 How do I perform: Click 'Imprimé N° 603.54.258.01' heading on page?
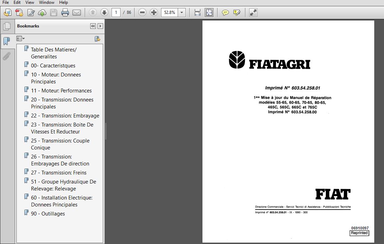coord(292,88)
